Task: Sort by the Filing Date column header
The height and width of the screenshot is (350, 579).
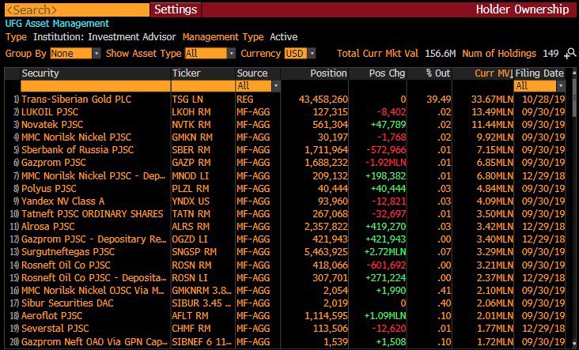Action: pyautogui.click(x=539, y=73)
